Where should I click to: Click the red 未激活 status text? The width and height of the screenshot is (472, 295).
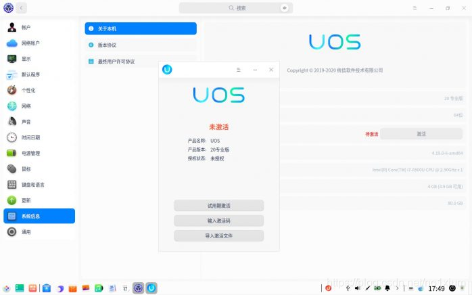click(x=219, y=127)
